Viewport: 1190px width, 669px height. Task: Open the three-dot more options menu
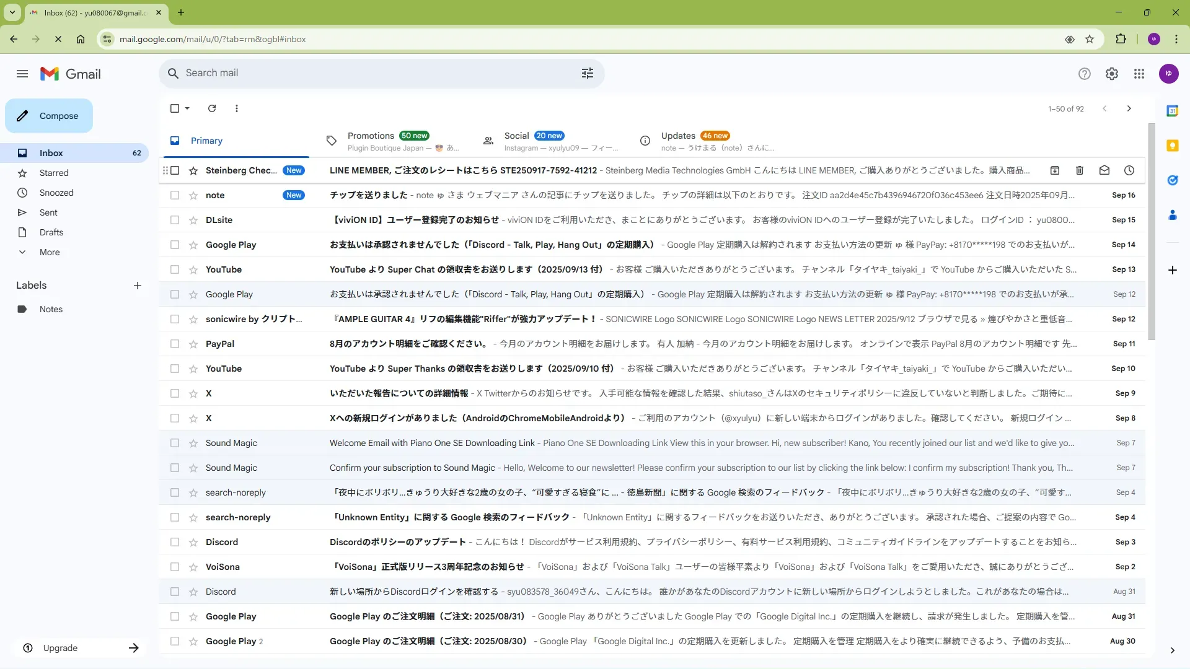click(x=236, y=108)
